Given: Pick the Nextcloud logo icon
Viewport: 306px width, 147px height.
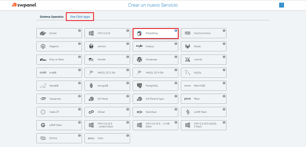Looking at the screenshot, I should tap(140, 112).
